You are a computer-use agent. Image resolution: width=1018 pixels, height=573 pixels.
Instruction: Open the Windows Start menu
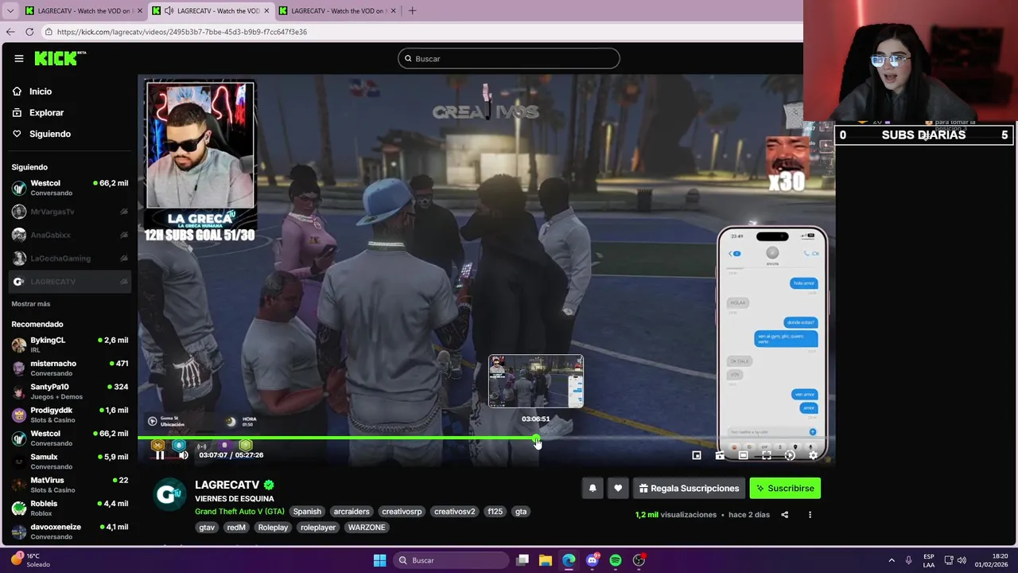tap(380, 560)
